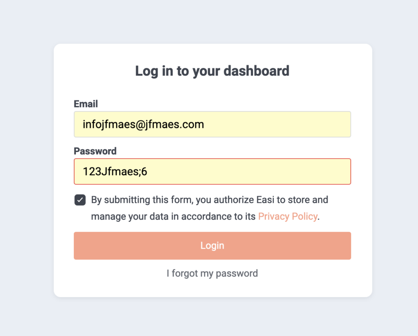Click the Email field label
Viewport: 418px width, 336px height.
(x=86, y=104)
